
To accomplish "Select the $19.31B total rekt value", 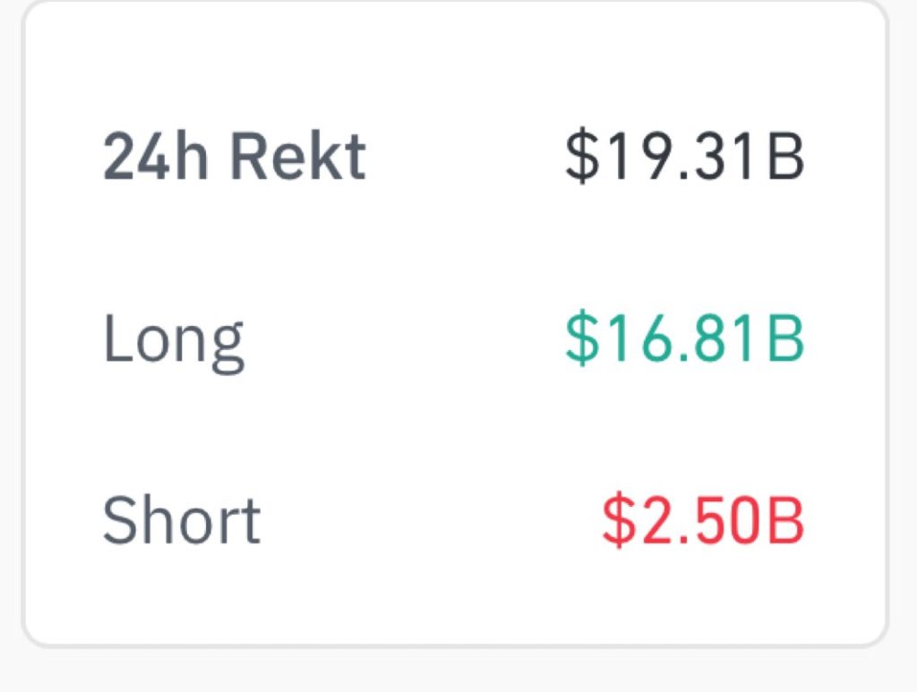I will click(x=685, y=158).
